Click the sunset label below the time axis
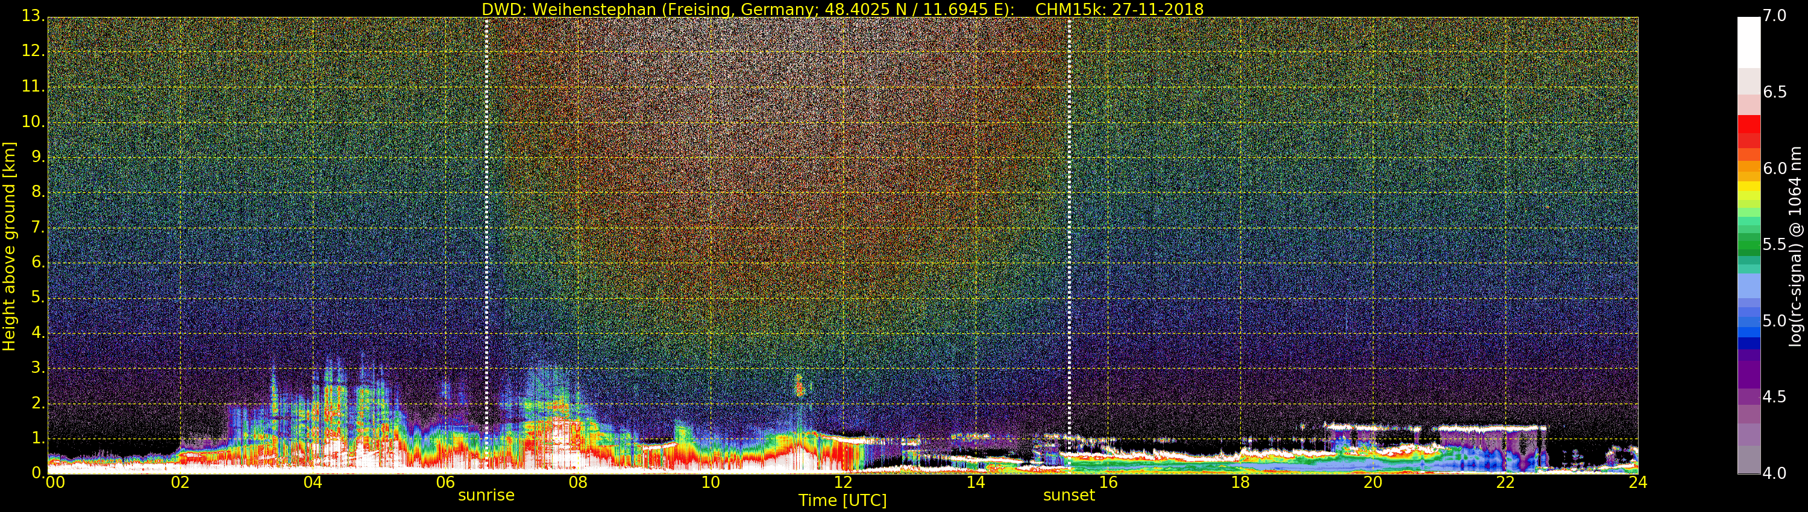This screenshot has width=1808, height=512. pos(1069,495)
